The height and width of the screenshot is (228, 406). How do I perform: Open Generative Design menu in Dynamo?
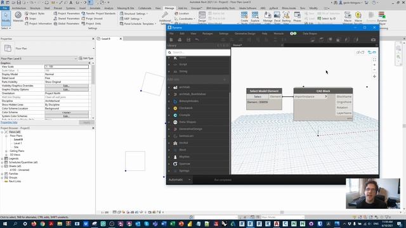[x=245, y=34]
